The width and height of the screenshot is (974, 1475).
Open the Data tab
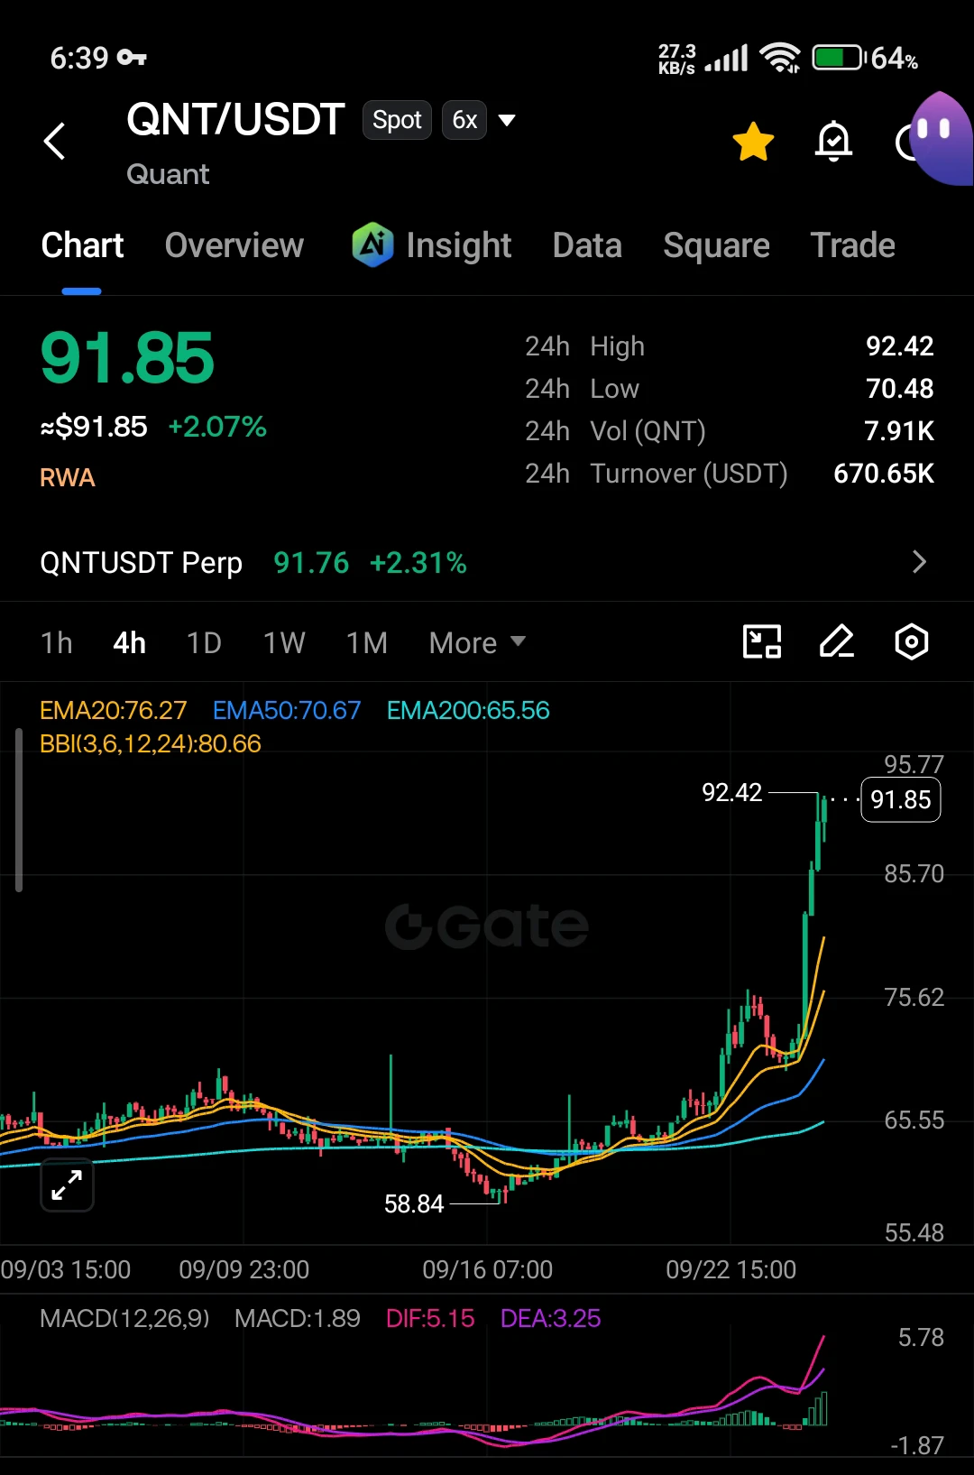(x=587, y=245)
